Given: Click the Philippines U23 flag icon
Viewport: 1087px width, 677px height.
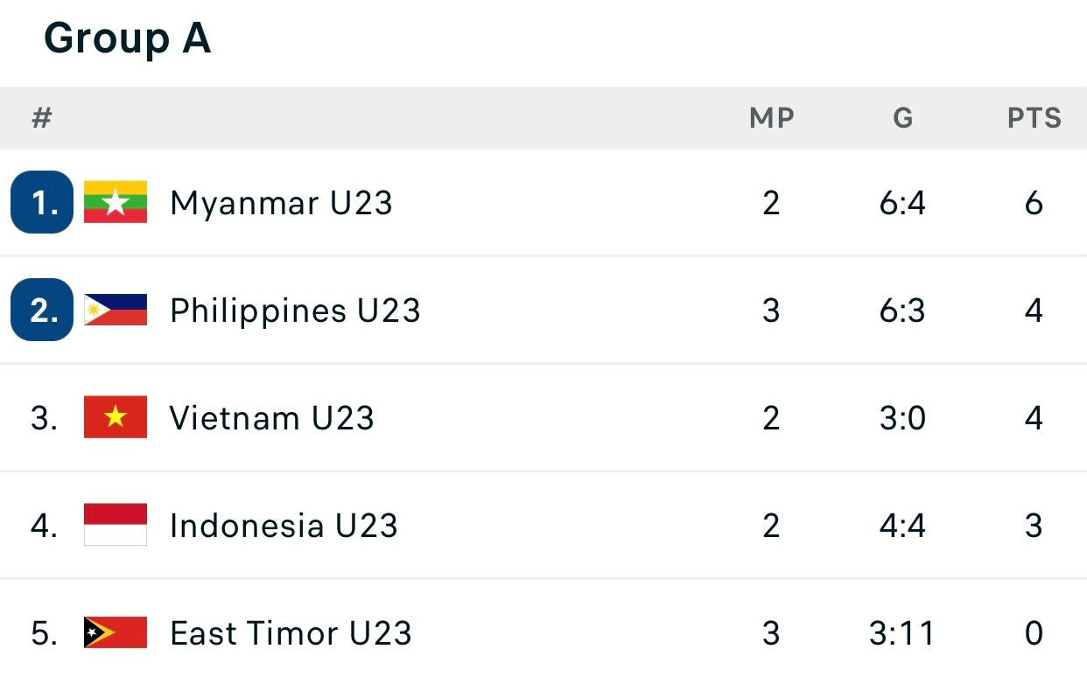Looking at the screenshot, I should pos(116,311).
